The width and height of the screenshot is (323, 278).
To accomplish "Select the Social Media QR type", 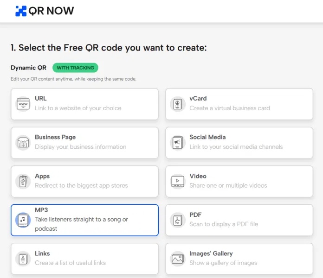I will click(x=239, y=143).
